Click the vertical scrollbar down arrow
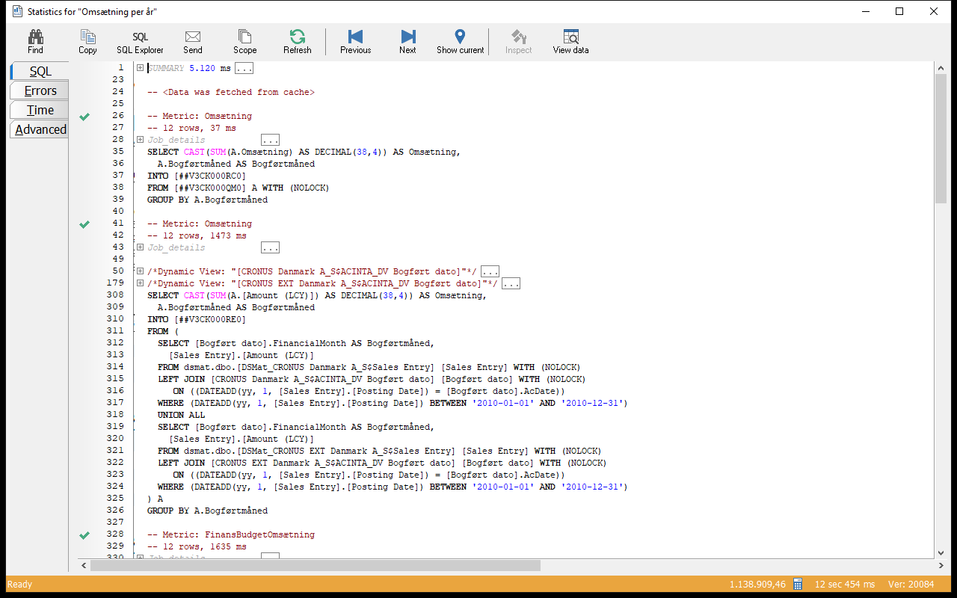Screen dimensions: 957x598 pos(941,553)
